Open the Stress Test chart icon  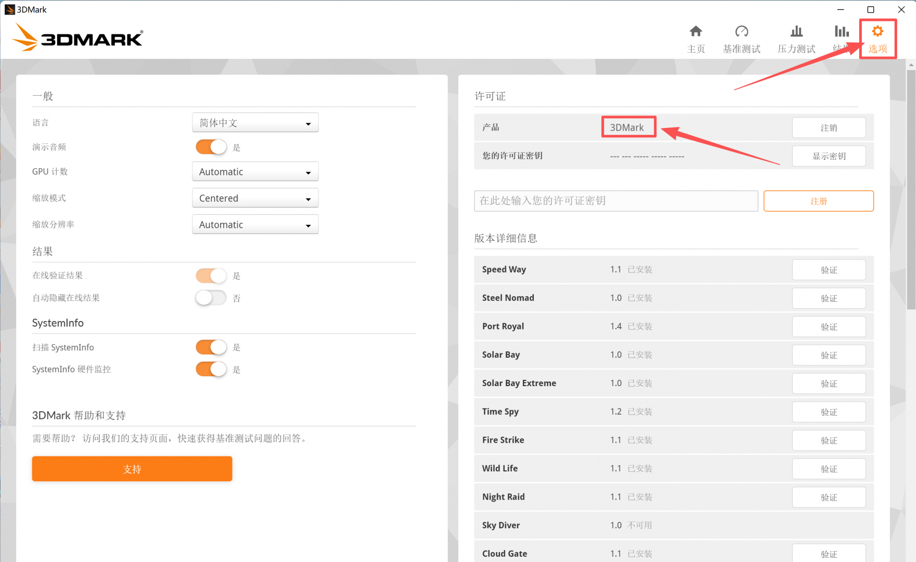pyautogui.click(x=796, y=32)
